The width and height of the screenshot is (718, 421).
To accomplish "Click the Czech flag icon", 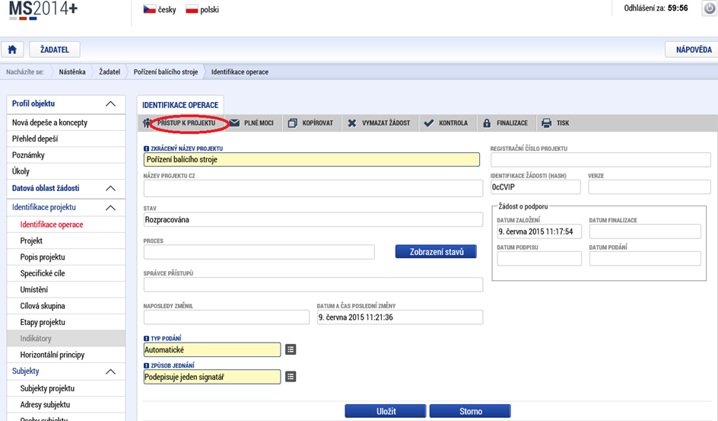I will click(x=149, y=9).
